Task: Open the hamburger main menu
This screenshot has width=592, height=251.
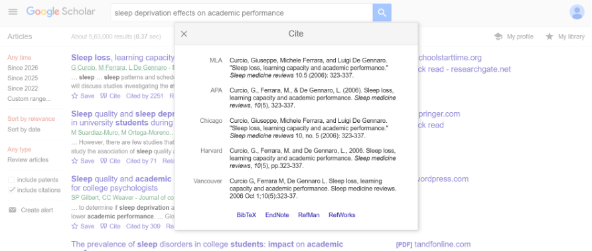Action: click(x=13, y=12)
